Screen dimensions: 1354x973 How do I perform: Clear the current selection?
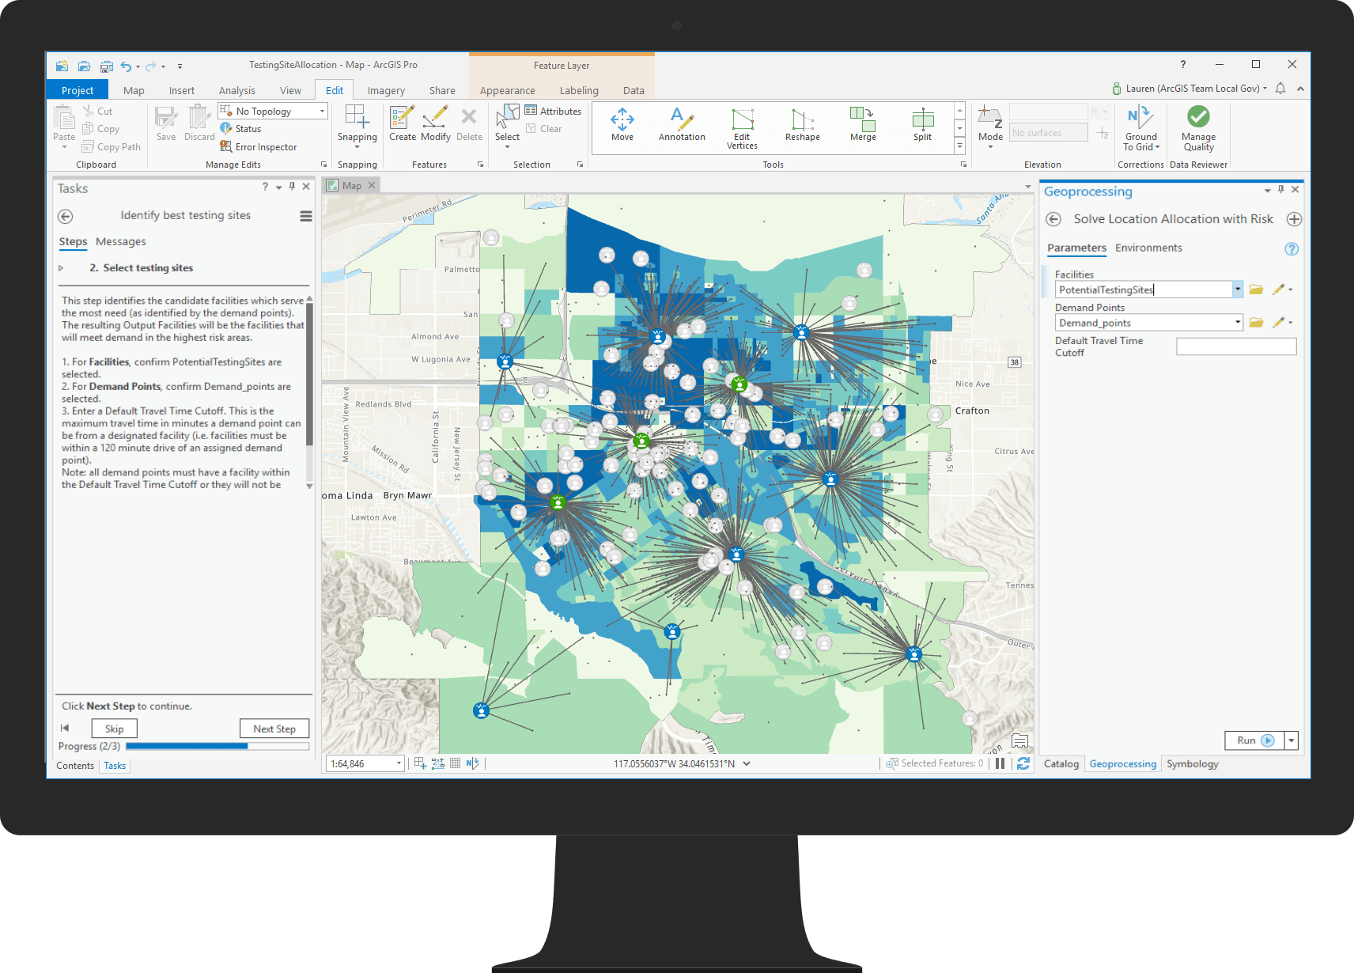click(544, 129)
